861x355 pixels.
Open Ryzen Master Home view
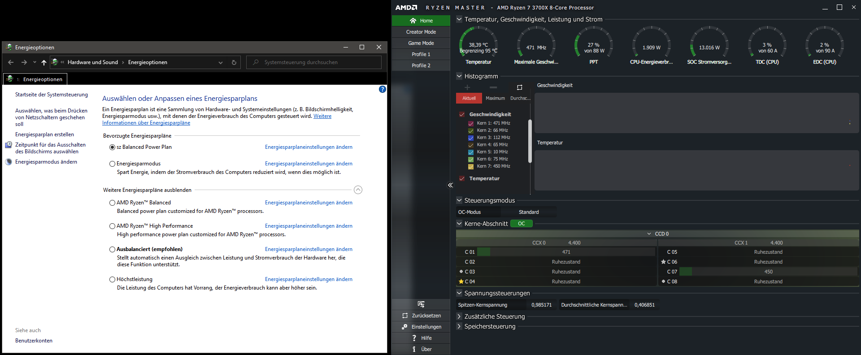pyautogui.click(x=421, y=21)
